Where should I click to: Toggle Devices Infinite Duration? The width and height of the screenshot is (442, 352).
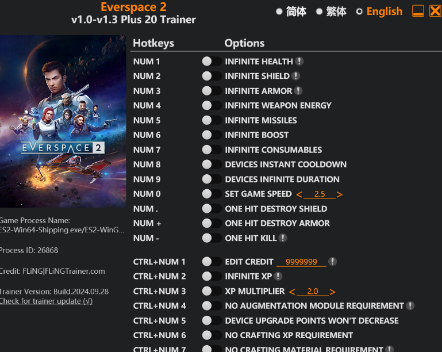click(x=212, y=179)
